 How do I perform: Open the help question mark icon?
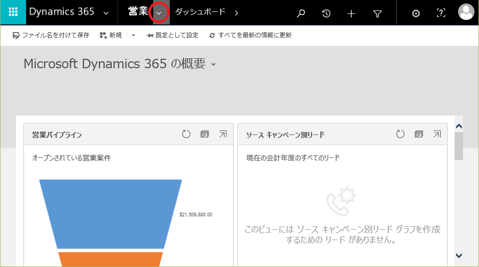tap(441, 13)
